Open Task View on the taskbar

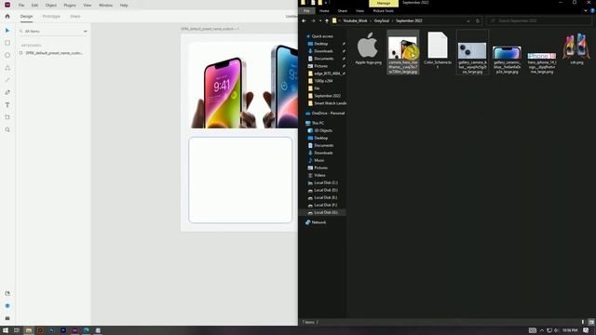(x=17, y=330)
